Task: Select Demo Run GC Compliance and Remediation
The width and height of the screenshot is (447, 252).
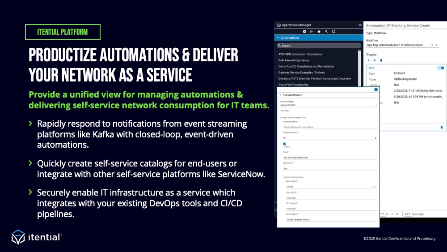Action: pyautogui.click(x=307, y=67)
